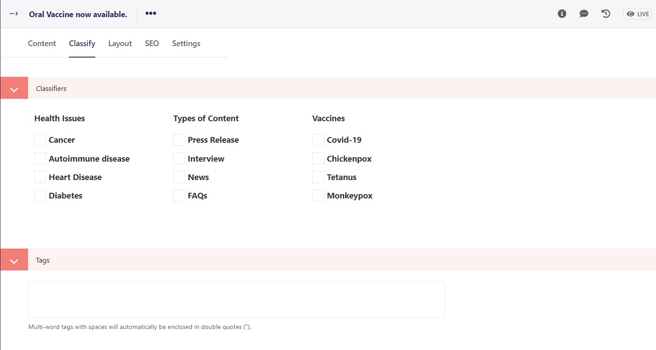656x350 pixels.
Task: Open the comments speech bubble icon
Action: pyautogui.click(x=584, y=14)
